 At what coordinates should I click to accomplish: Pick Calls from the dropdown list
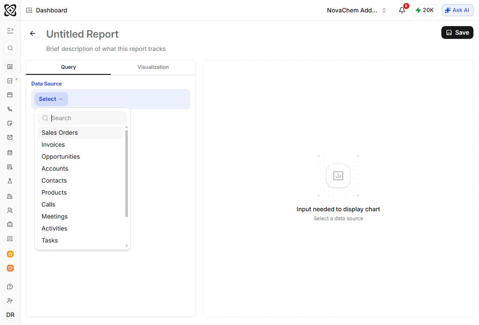(80, 204)
